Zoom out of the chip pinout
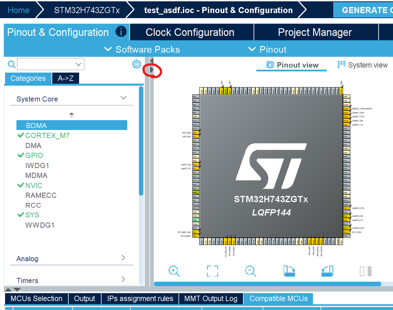This screenshot has height=310, width=393. (250, 271)
